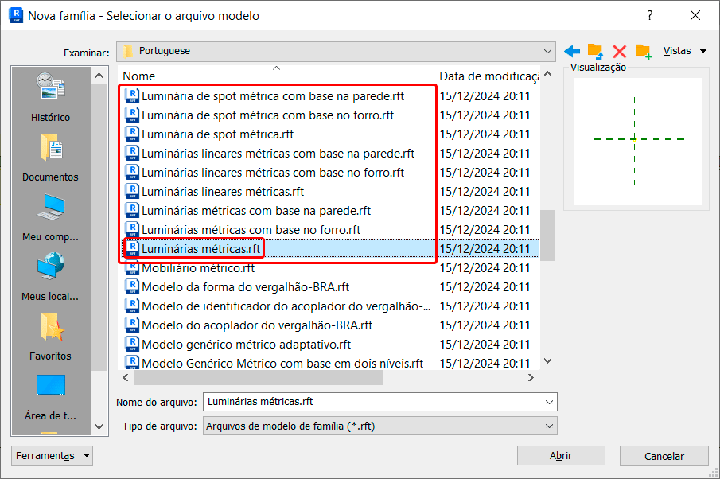Click the Abrir button

(x=561, y=456)
